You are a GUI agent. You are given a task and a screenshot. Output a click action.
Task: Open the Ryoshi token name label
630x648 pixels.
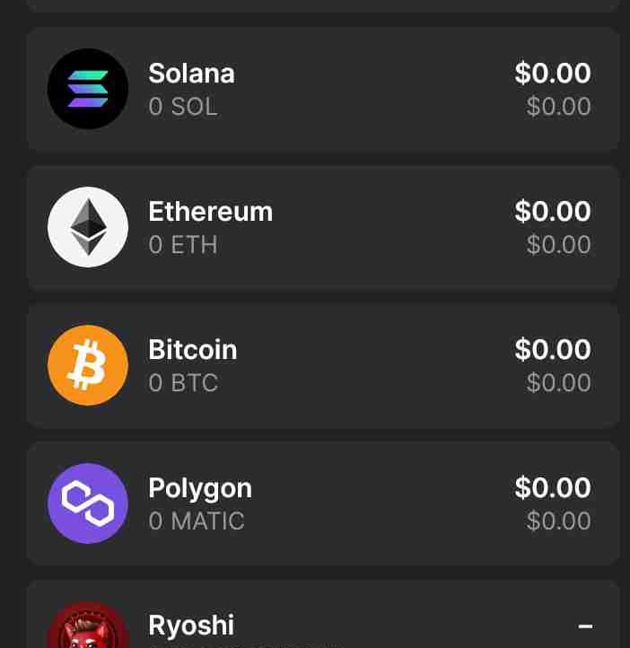pos(191,626)
